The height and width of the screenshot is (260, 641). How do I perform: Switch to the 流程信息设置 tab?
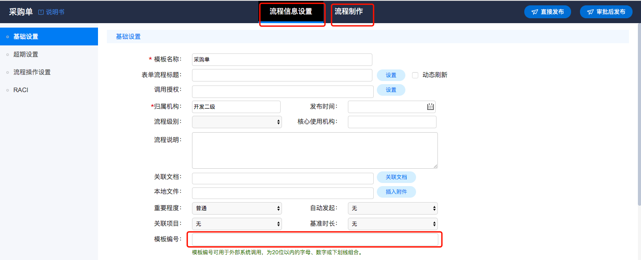[291, 12]
